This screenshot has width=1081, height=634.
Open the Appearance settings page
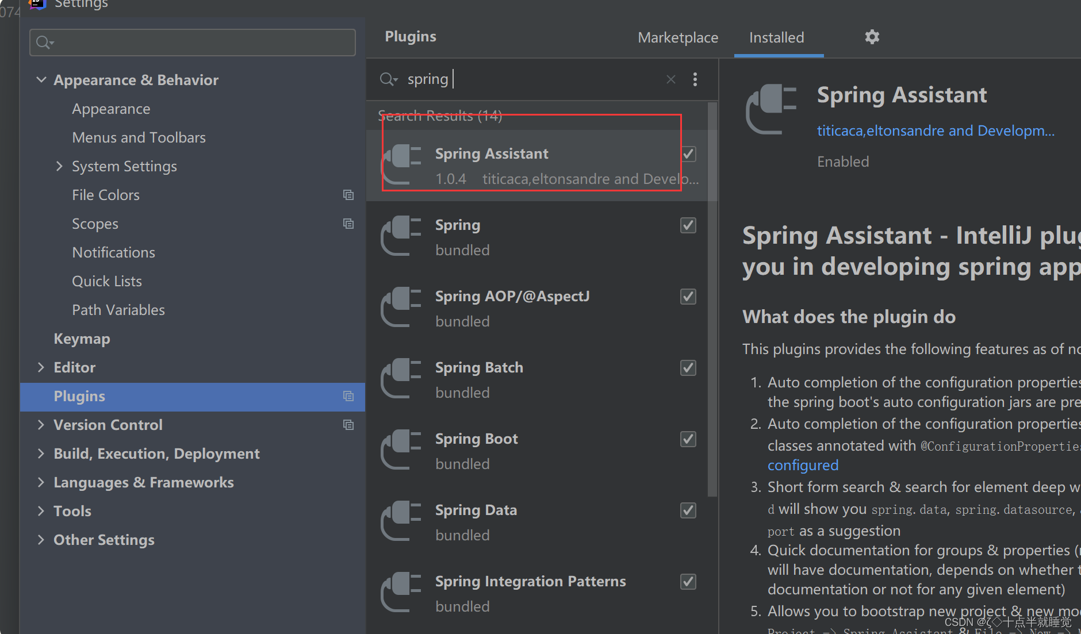click(x=111, y=109)
